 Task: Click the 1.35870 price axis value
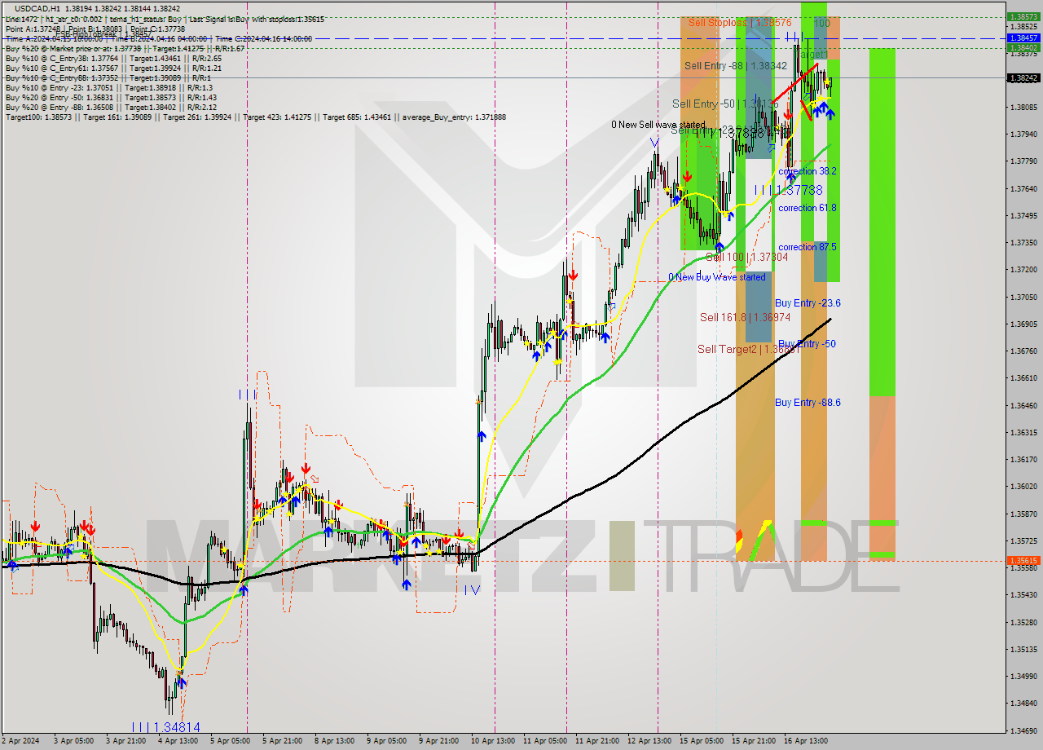(x=1023, y=514)
